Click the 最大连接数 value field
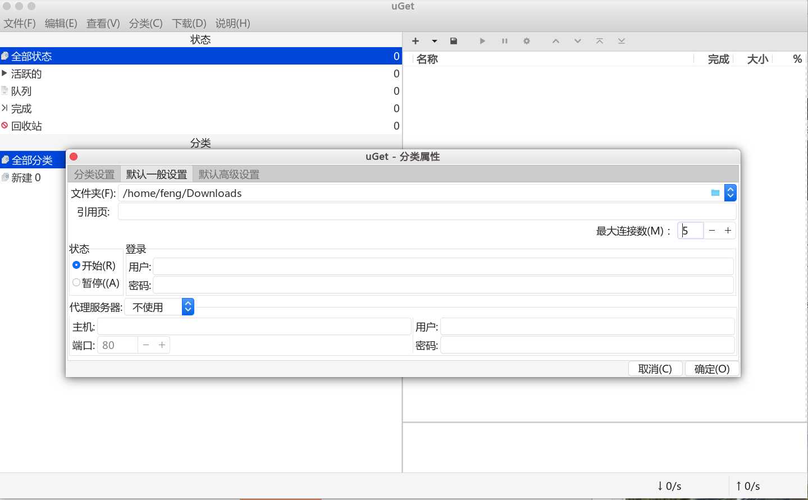The height and width of the screenshot is (500, 808). pos(691,231)
